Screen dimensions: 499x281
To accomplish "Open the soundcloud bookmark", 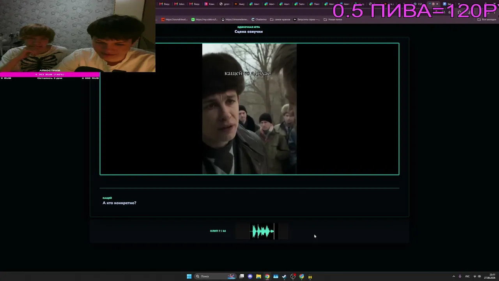I will tap(175, 20).
